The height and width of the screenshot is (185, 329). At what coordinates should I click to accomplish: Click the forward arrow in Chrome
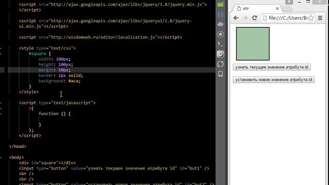pyautogui.click(x=245, y=18)
